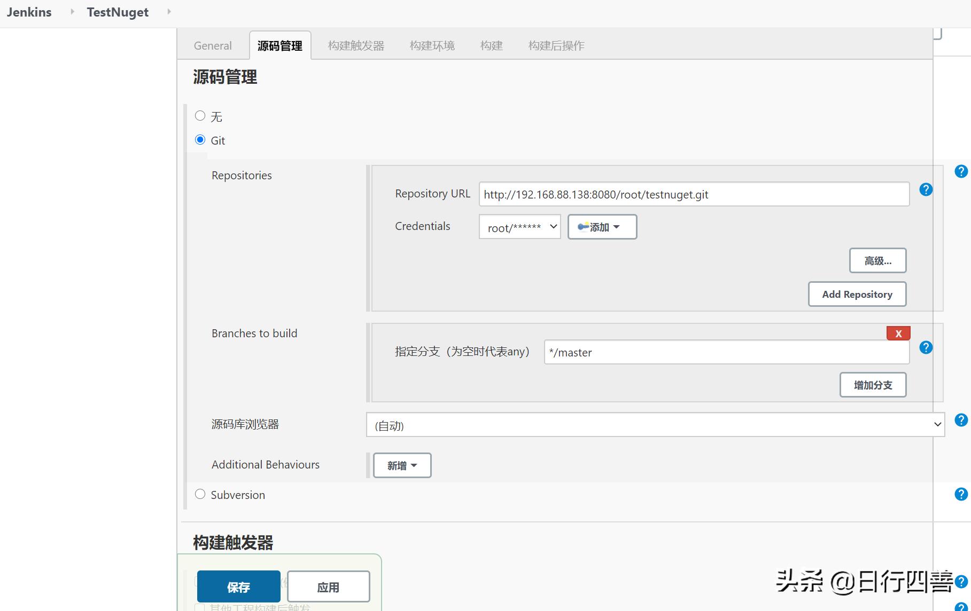971x611 pixels.
Task: Select the Git radio button
Action: [200, 139]
